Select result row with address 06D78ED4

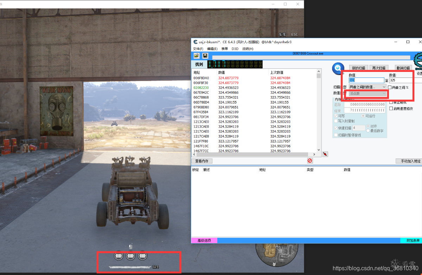(x=254, y=102)
